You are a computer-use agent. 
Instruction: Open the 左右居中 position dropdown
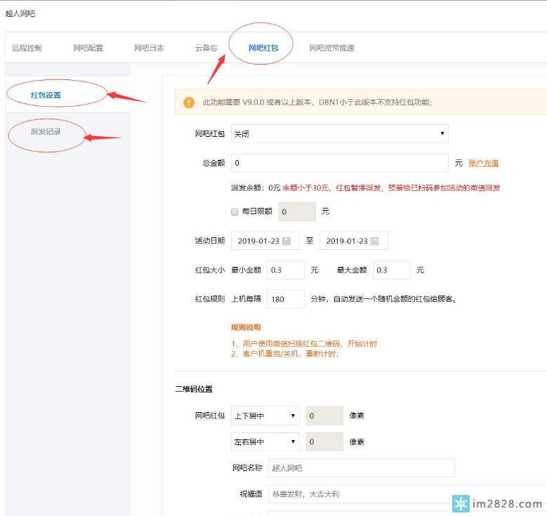pyautogui.click(x=265, y=442)
